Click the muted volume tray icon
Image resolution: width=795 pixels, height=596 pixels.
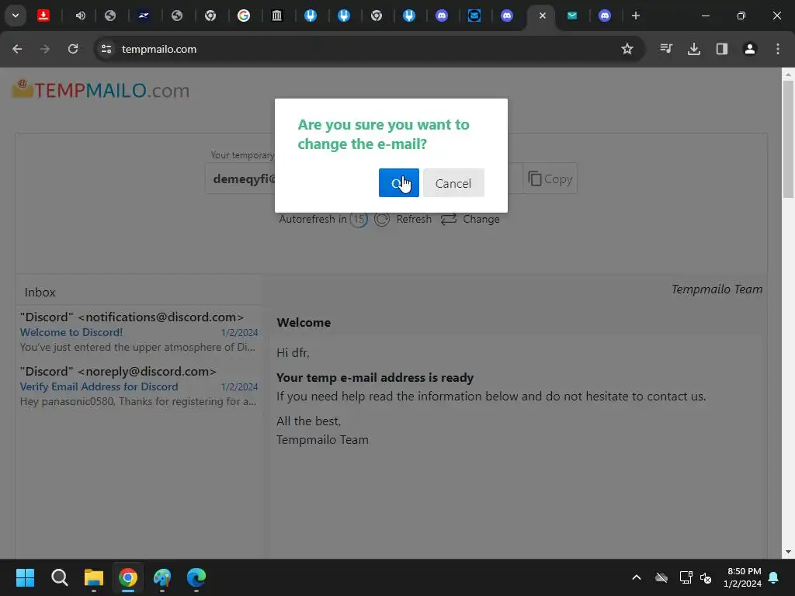[x=705, y=577]
